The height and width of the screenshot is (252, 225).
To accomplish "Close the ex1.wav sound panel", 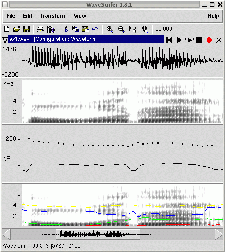I will (219, 40).
